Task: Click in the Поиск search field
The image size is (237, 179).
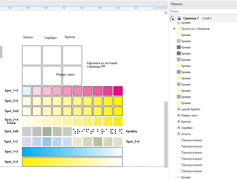Action: coord(201,11)
